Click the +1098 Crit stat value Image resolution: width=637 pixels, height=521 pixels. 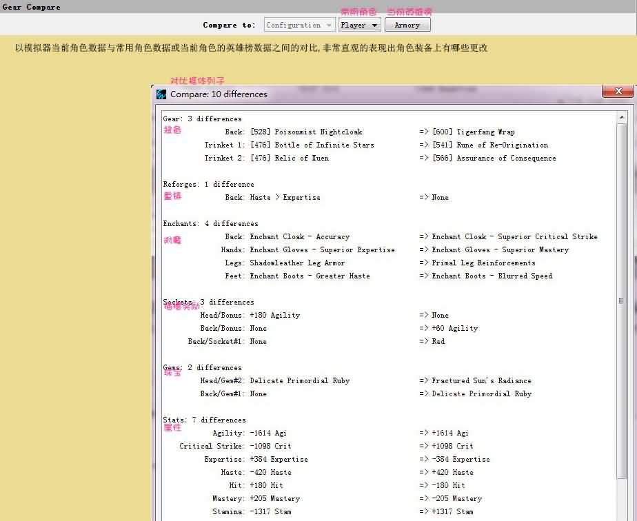click(452, 446)
